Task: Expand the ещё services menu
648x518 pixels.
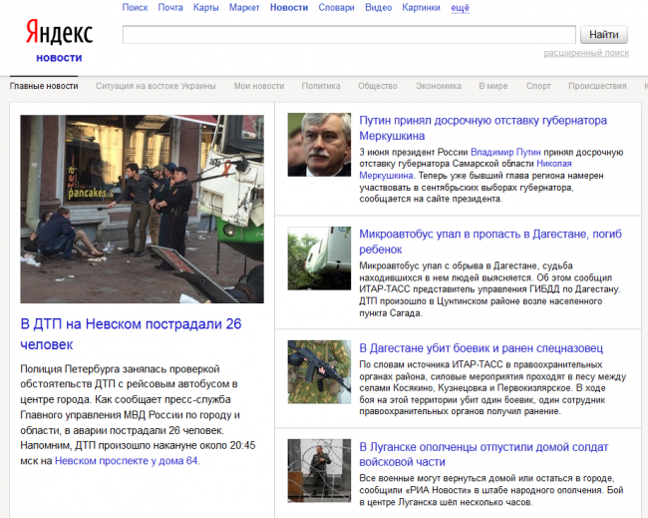Action: 460,7
